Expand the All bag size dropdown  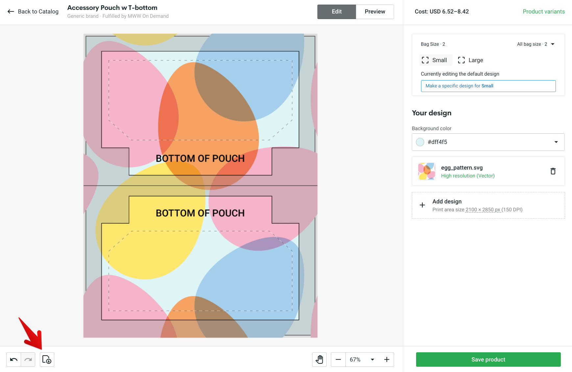[536, 44]
